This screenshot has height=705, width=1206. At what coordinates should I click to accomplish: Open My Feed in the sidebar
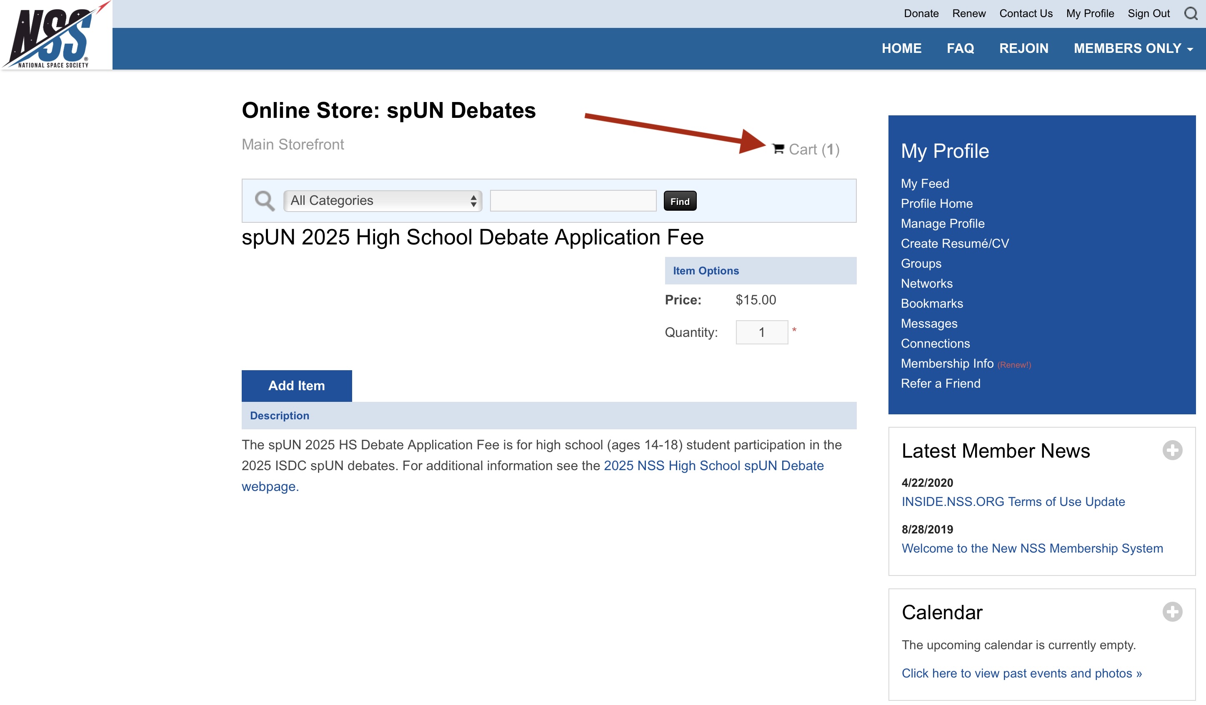click(x=925, y=184)
